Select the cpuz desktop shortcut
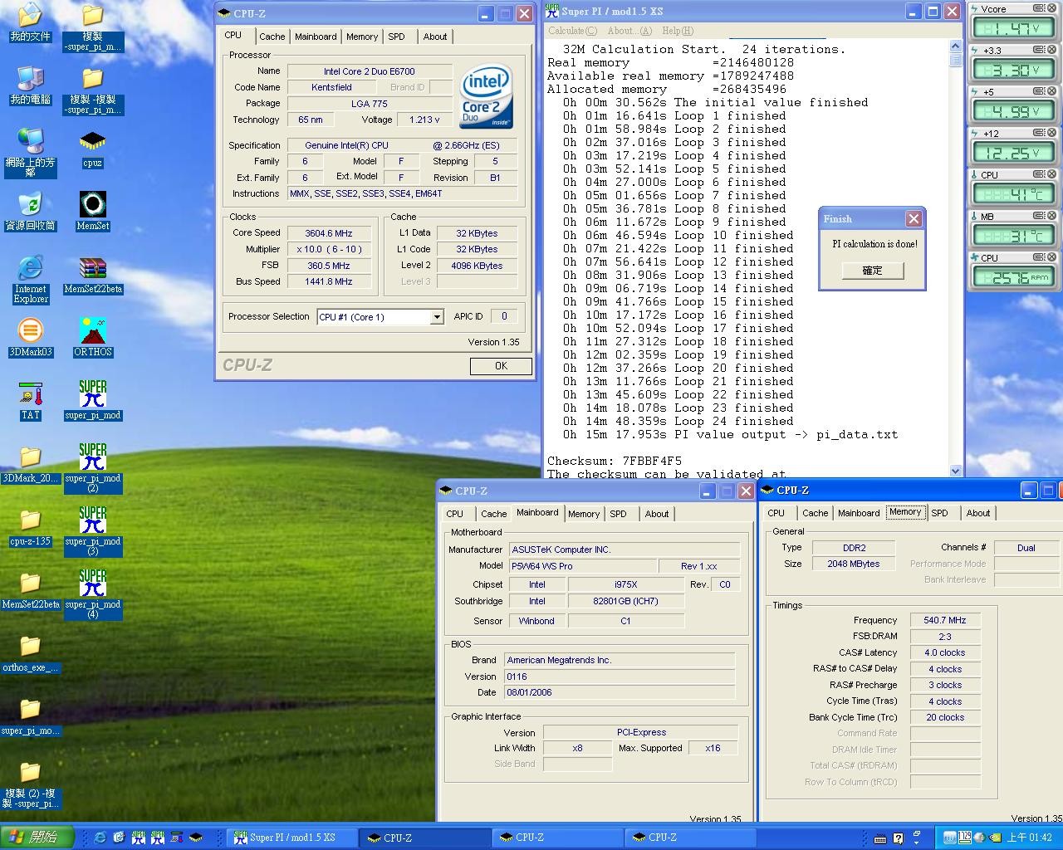1063x850 pixels. (92, 149)
